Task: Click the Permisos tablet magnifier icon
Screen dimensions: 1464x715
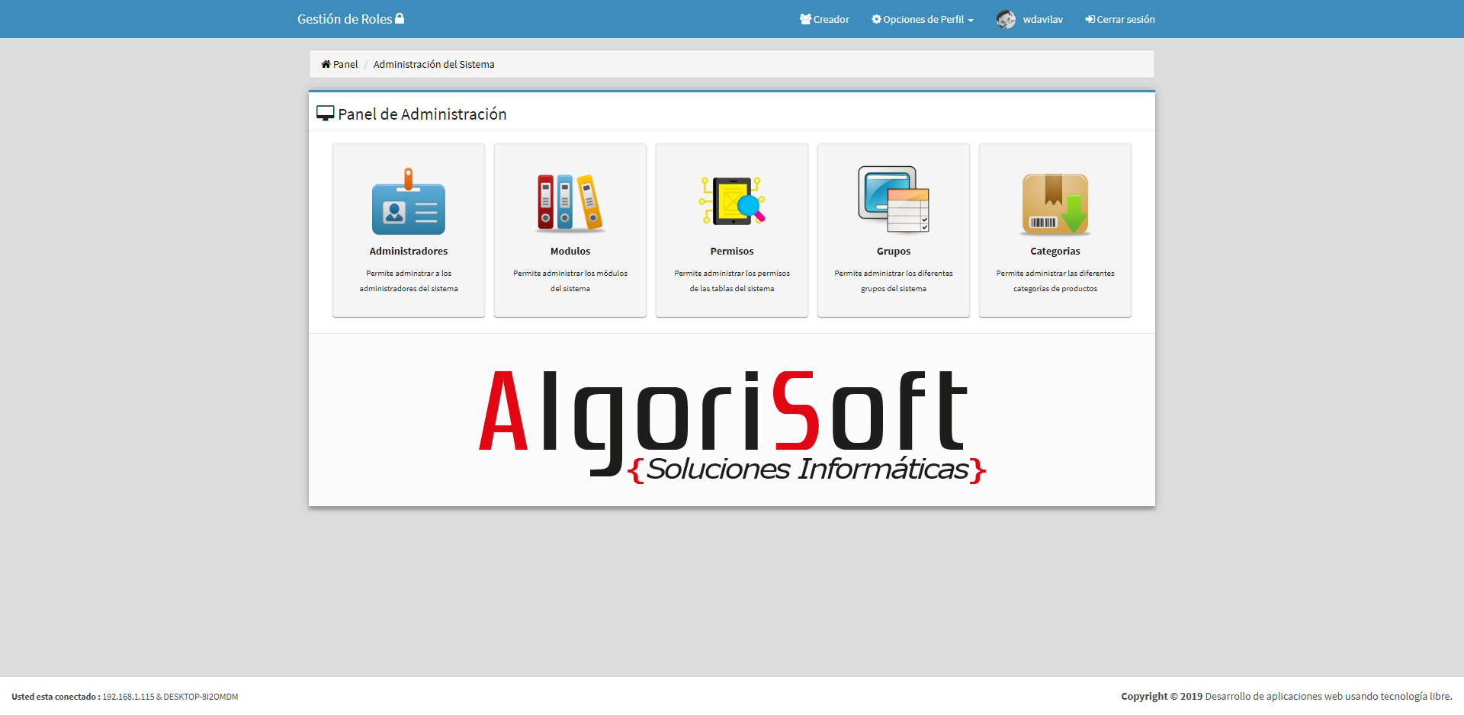Action: pos(731,202)
